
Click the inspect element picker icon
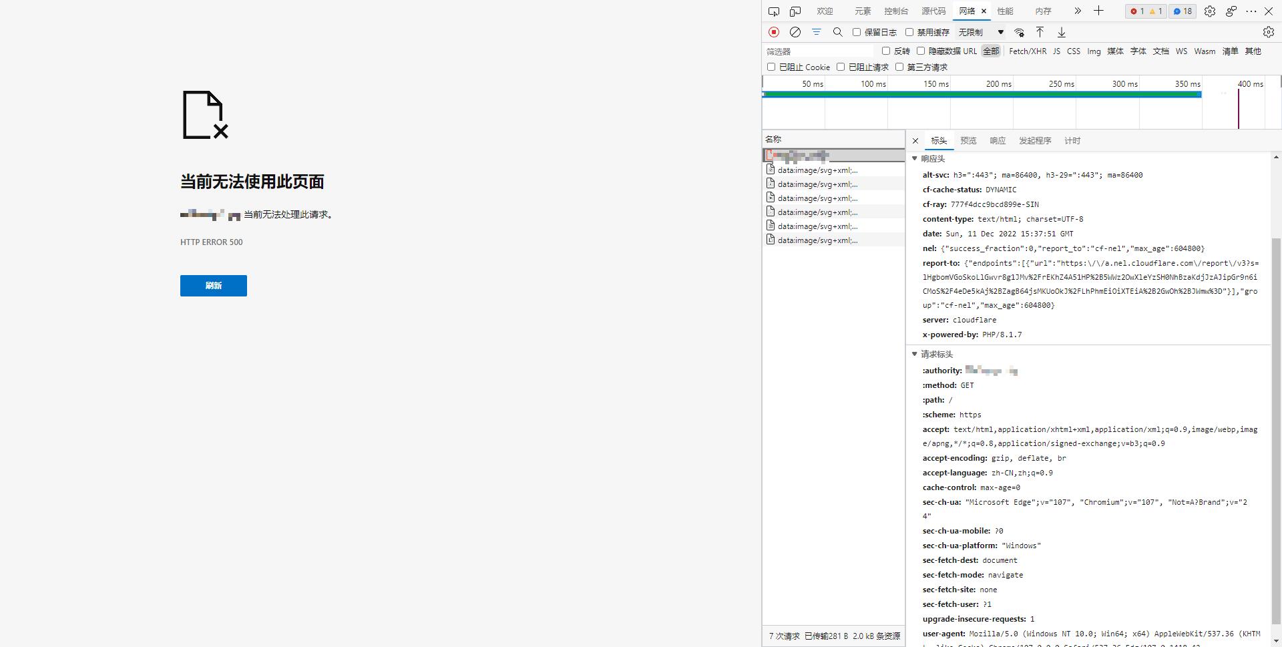point(774,11)
